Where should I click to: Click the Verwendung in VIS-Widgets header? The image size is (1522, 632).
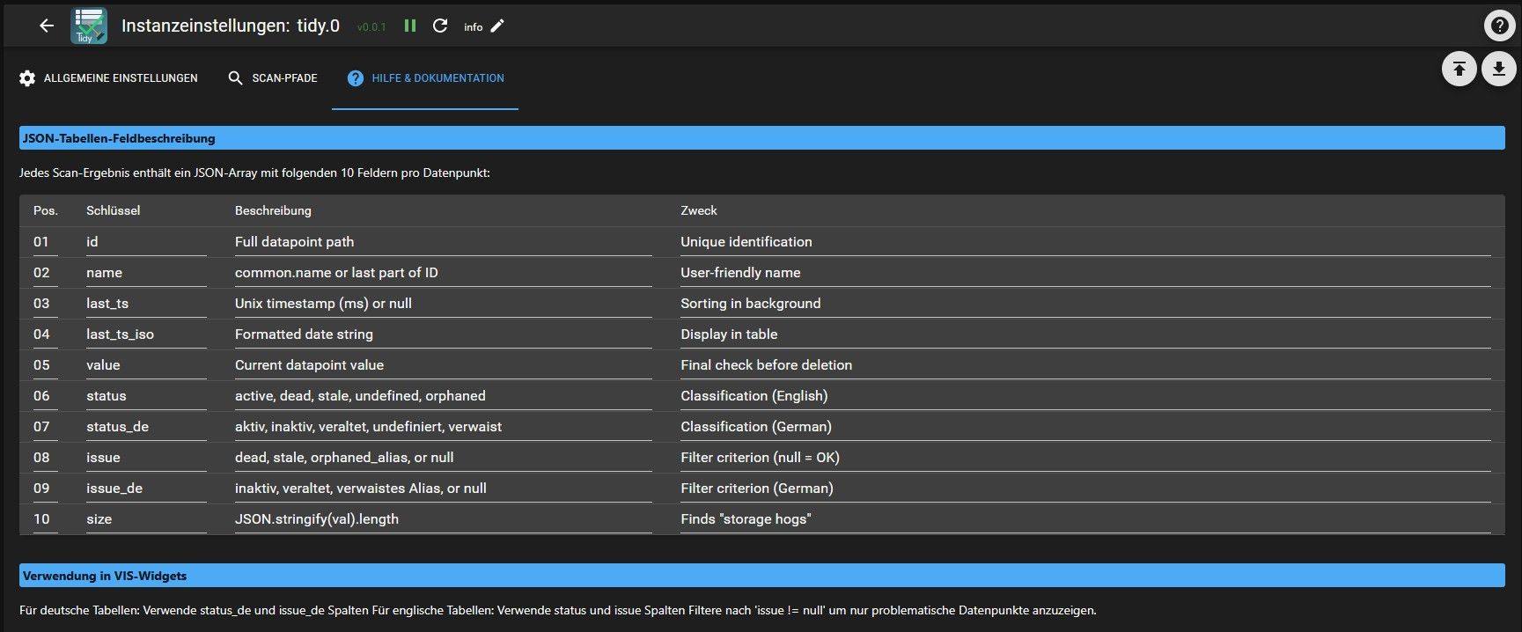tap(105, 576)
